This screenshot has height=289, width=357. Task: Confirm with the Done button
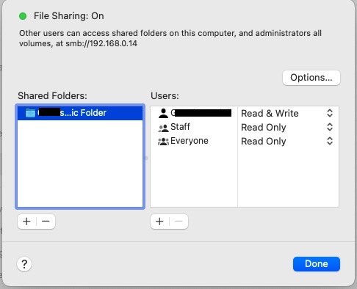click(317, 264)
